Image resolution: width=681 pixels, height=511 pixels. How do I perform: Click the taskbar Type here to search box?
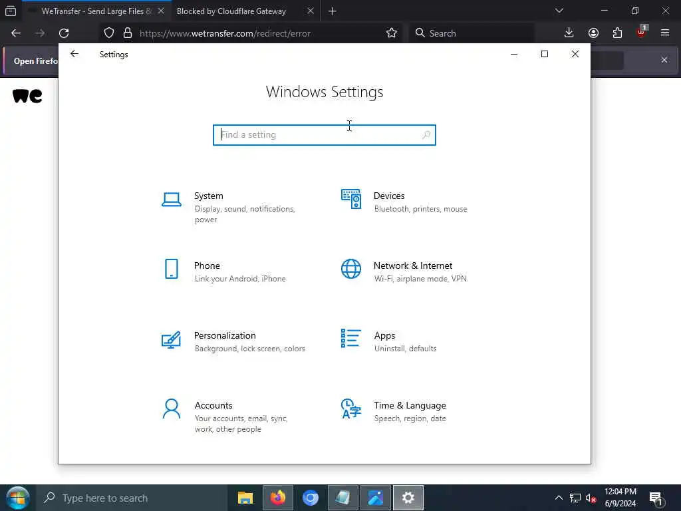(x=132, y=498)
